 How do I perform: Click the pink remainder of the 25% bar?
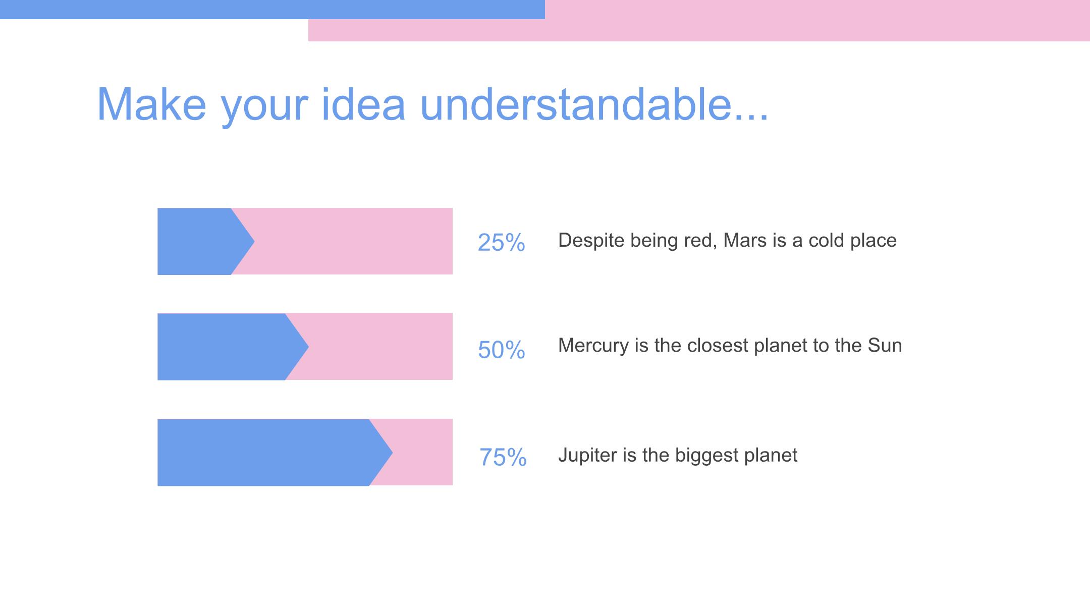coord(353,241)
